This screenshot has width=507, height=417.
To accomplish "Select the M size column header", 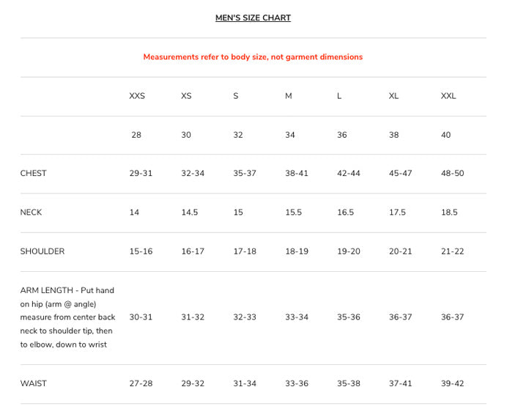I will [289, 96].
